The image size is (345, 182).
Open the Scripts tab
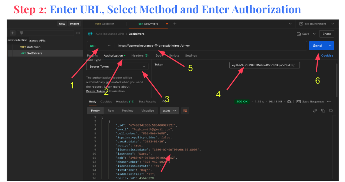[x=174, y=56]
